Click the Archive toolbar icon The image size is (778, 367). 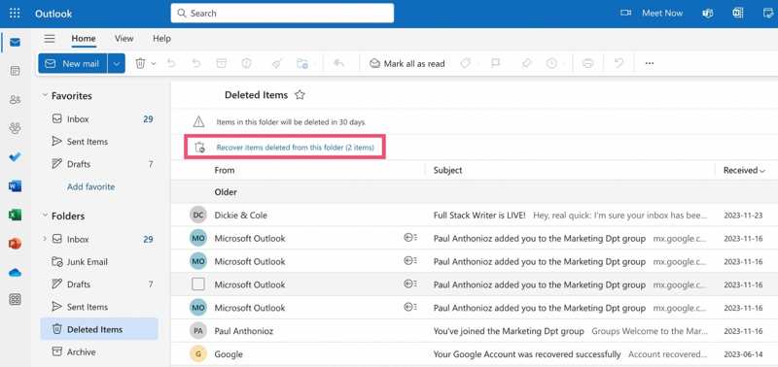point(221,63)
